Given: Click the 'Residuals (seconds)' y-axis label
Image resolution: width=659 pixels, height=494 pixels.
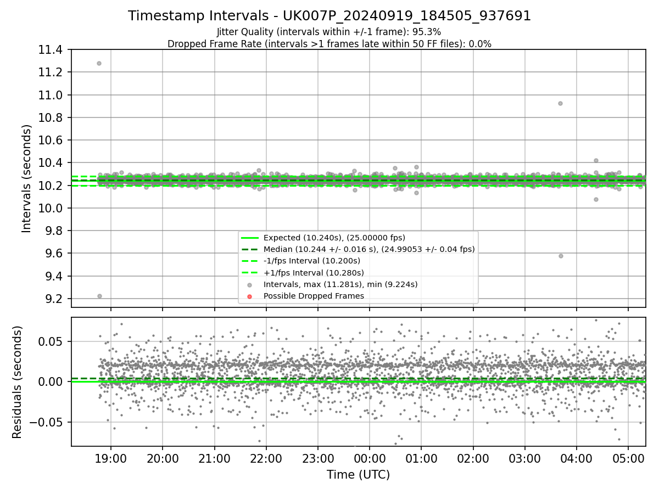Looking at the screenshot, I should (x=17, y=382).
